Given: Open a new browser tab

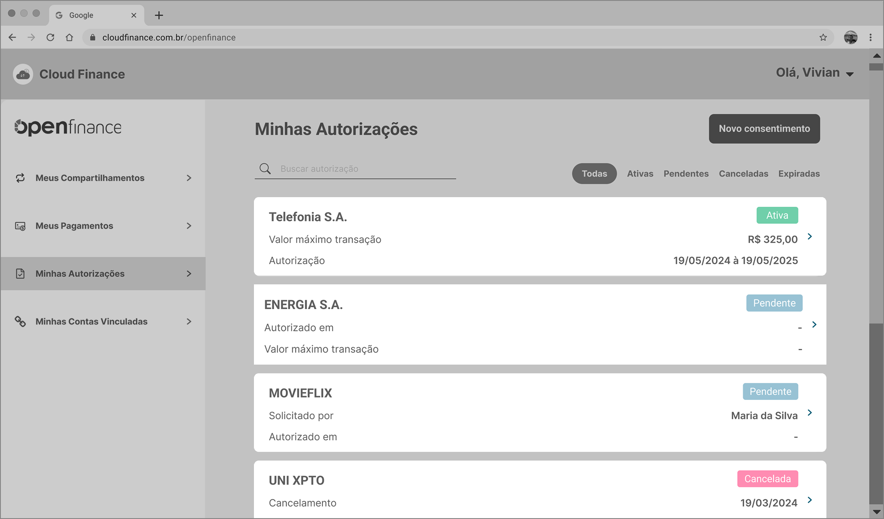Looking at the screenshot, I should click(159, 15).
